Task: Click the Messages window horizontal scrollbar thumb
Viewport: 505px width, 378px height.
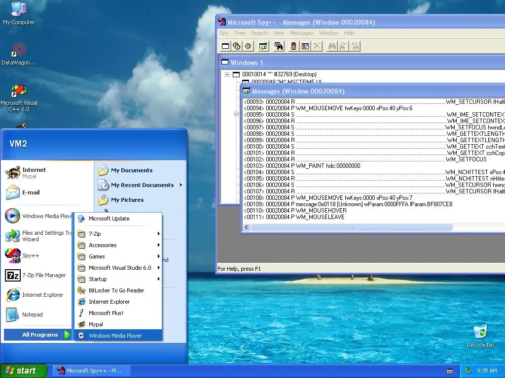Action: click(351, 227)
